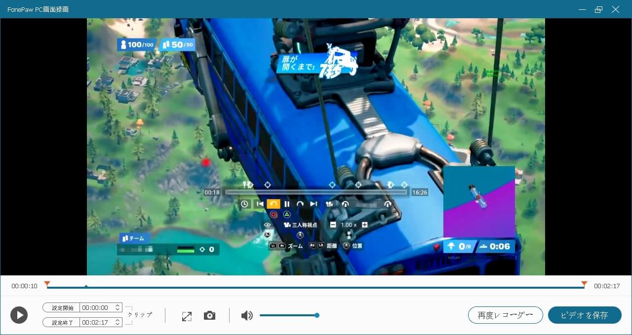Click ビデオを保存 to save the video

585,315
